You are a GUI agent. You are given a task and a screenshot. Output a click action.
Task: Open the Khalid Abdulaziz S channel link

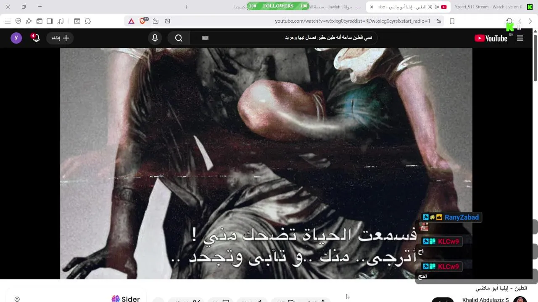pyautogui.click(x=485, y=300)
